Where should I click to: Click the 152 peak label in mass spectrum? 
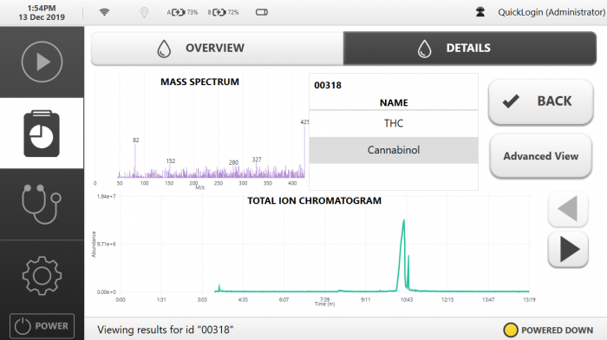[x=171, y=160]
